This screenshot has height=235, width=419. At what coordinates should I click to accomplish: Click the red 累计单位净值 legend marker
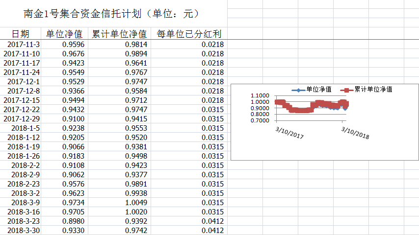(346, 90)
